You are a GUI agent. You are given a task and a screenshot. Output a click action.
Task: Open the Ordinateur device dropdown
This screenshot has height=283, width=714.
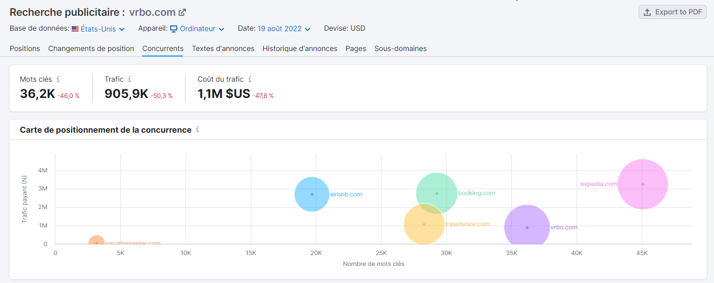point(197,29)
